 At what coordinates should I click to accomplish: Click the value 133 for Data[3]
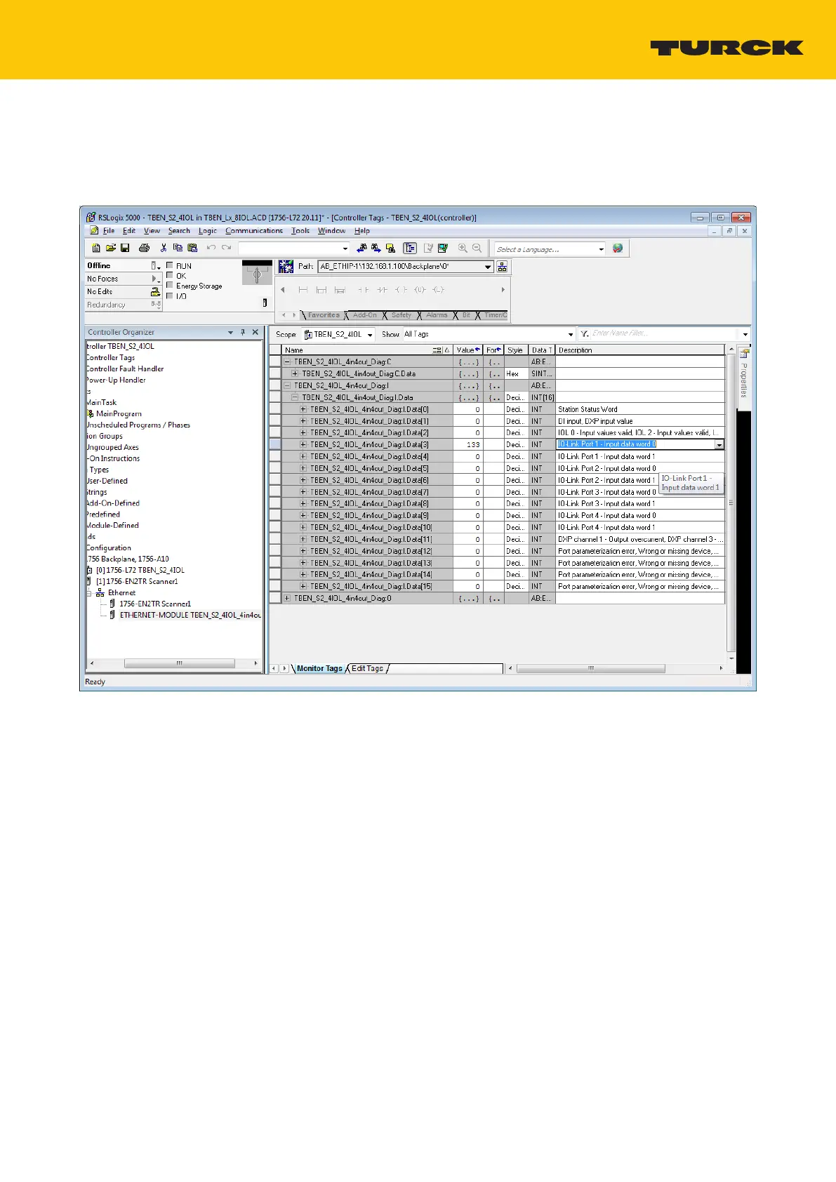[x=473, y=445]
